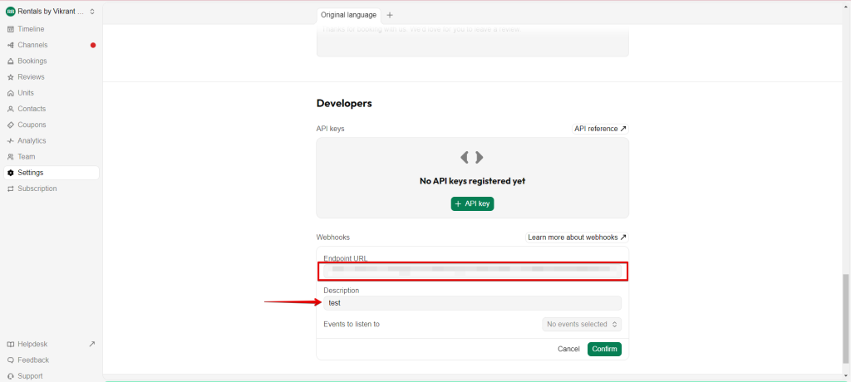Add a new language with plus button
The image size is (851, 382).
pyautogui.click(x=390, y=15)
